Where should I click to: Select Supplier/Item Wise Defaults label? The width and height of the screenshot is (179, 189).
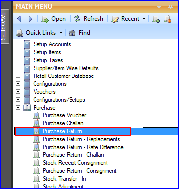coord(66,68)
